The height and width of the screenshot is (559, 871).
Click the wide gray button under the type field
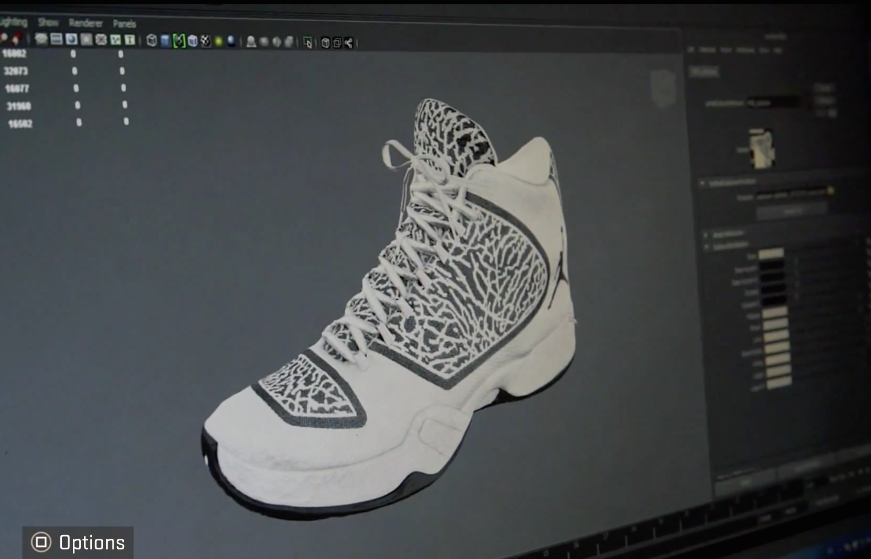point(792,212)
